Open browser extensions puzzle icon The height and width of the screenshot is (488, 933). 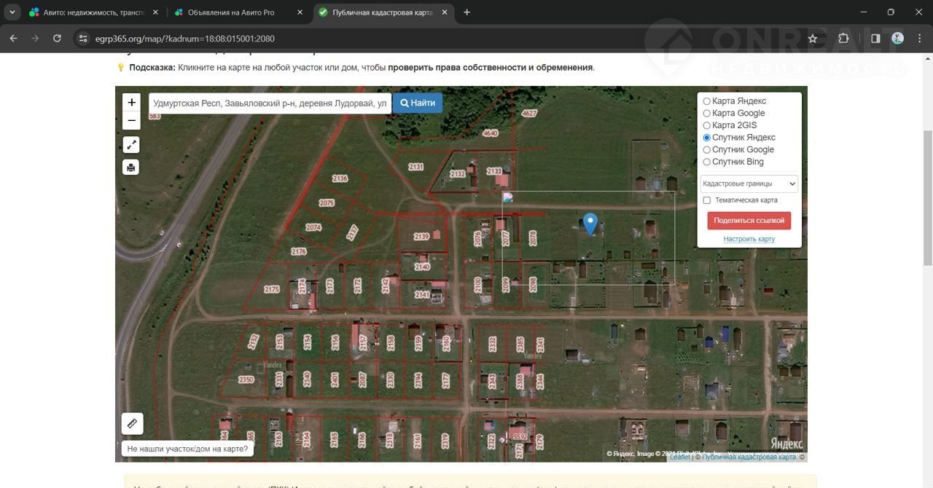click(x=843, y=39)
